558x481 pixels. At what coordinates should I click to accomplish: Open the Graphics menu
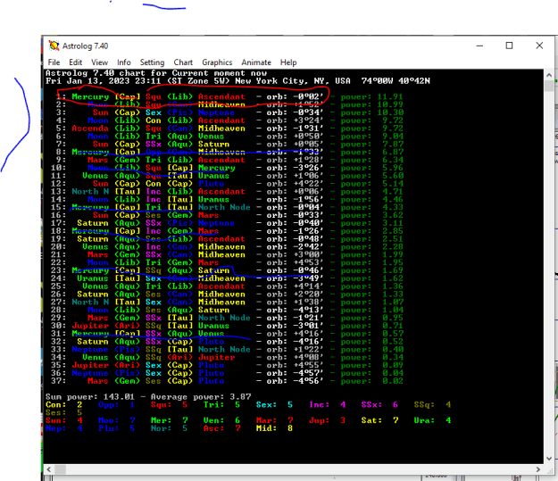[x=217, y=62]
